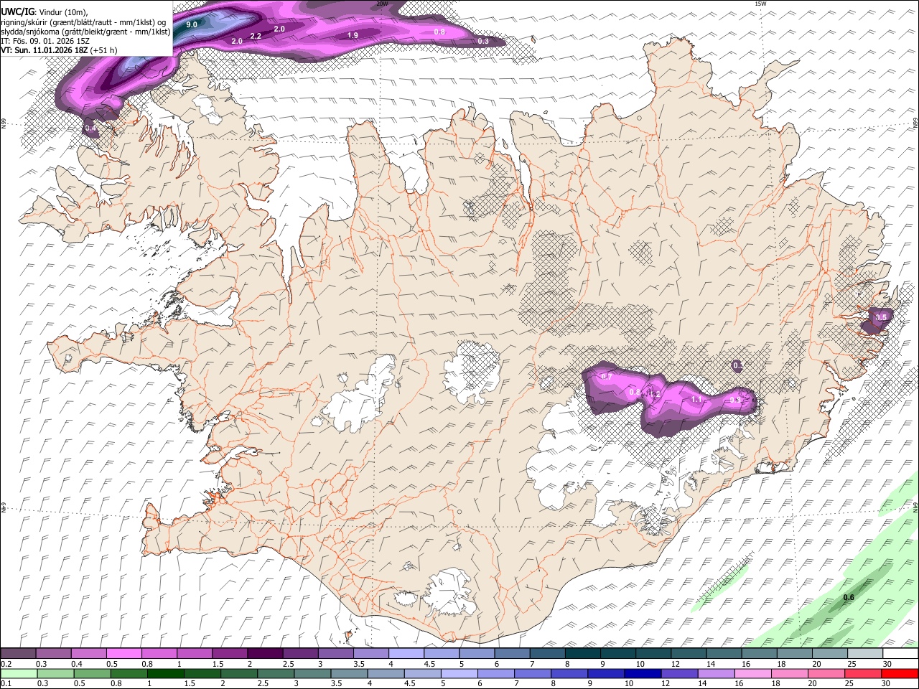Image resolution: width=919 pixels, height=689 pixels.
Task: Pick the pale periwinkle 4 swatch in snow legend
Action: coord(406,653)
